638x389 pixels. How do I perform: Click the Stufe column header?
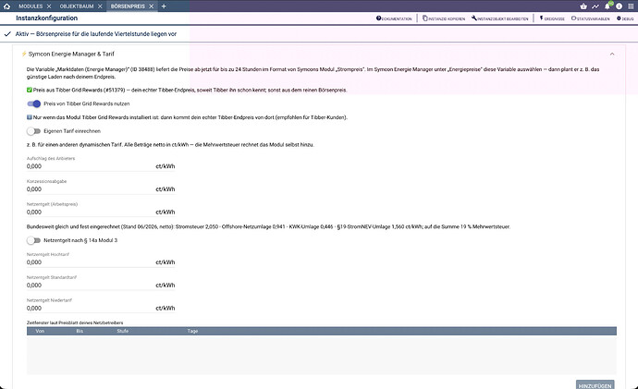122,332
